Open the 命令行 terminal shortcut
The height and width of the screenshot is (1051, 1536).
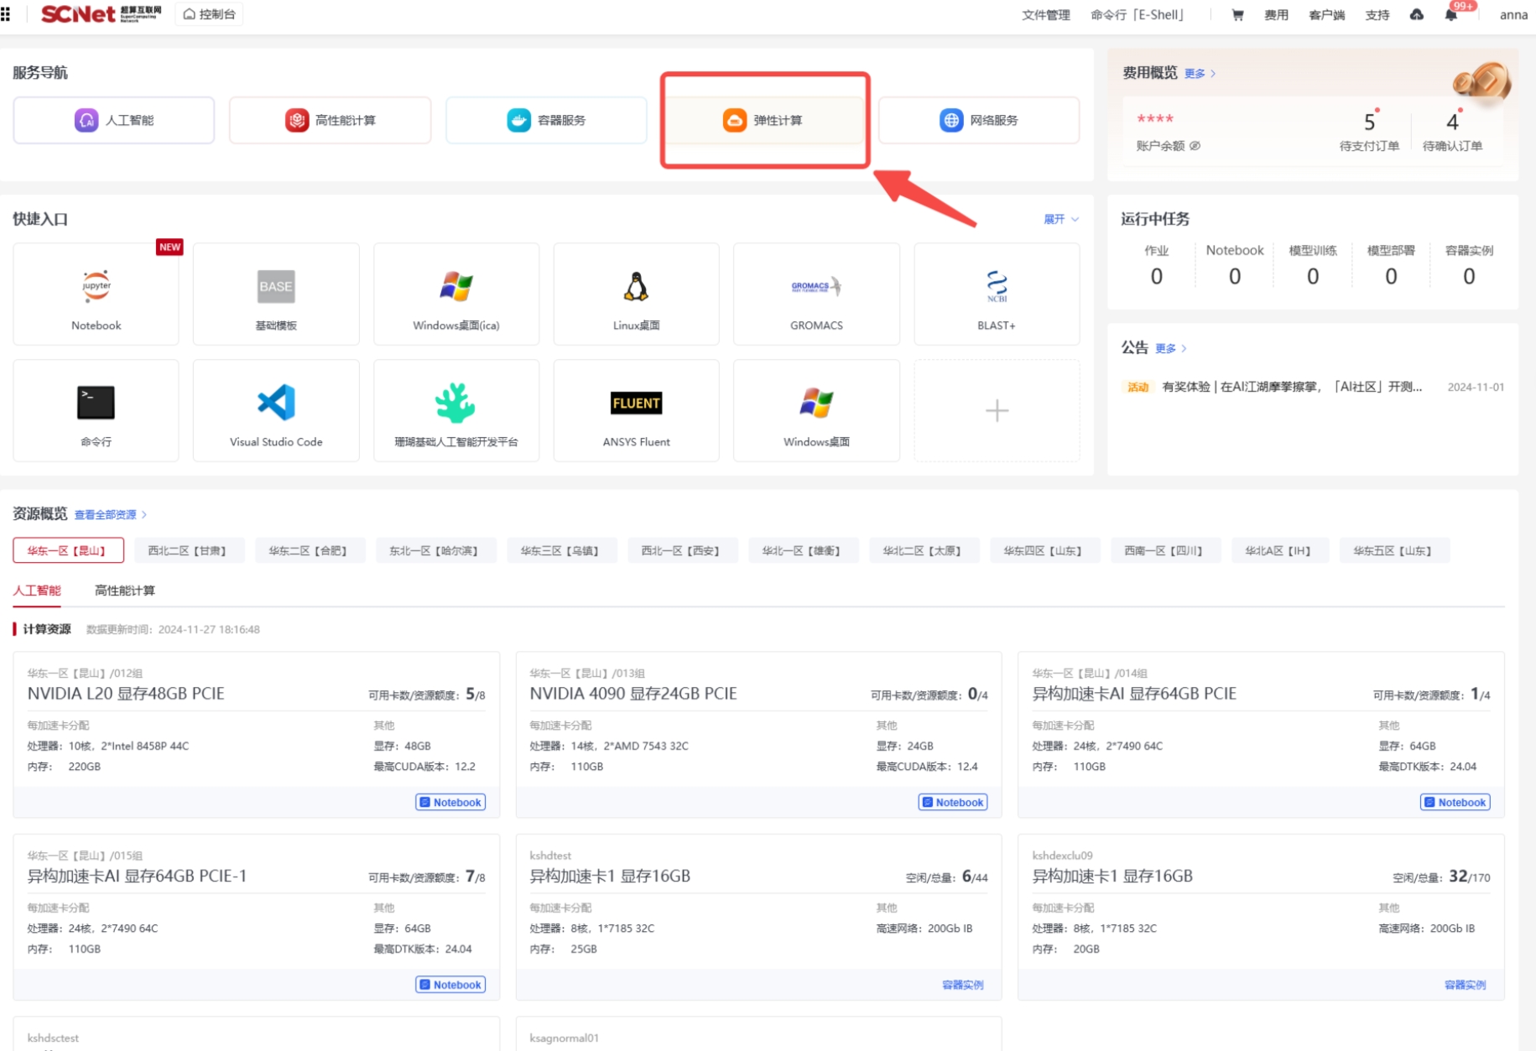[96, 411]
